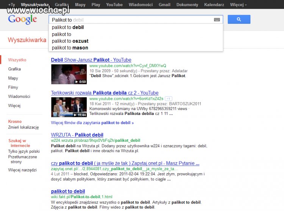Open the Zapytaj.onet.pl result title

tap(125, 163)
